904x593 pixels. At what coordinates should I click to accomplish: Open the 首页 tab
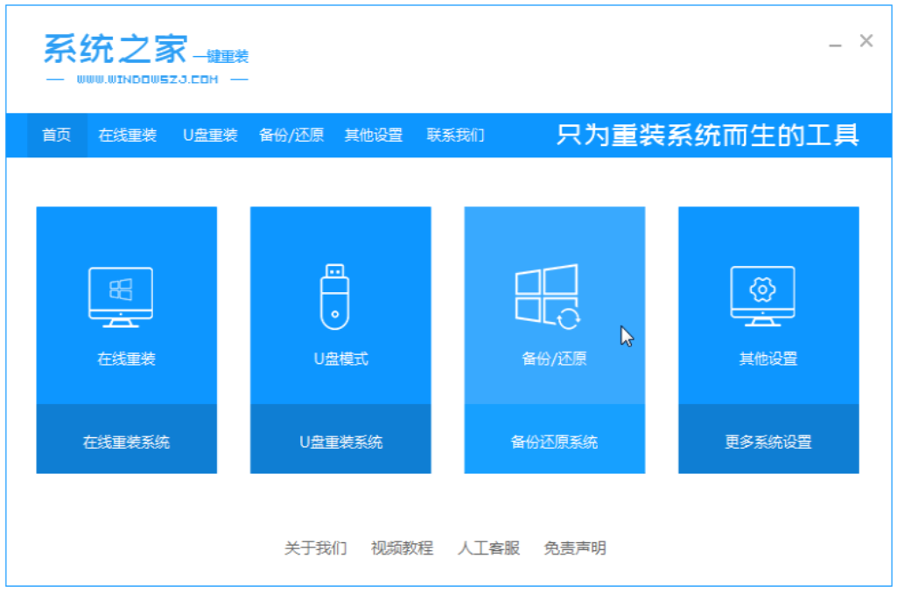click(57, 136)
